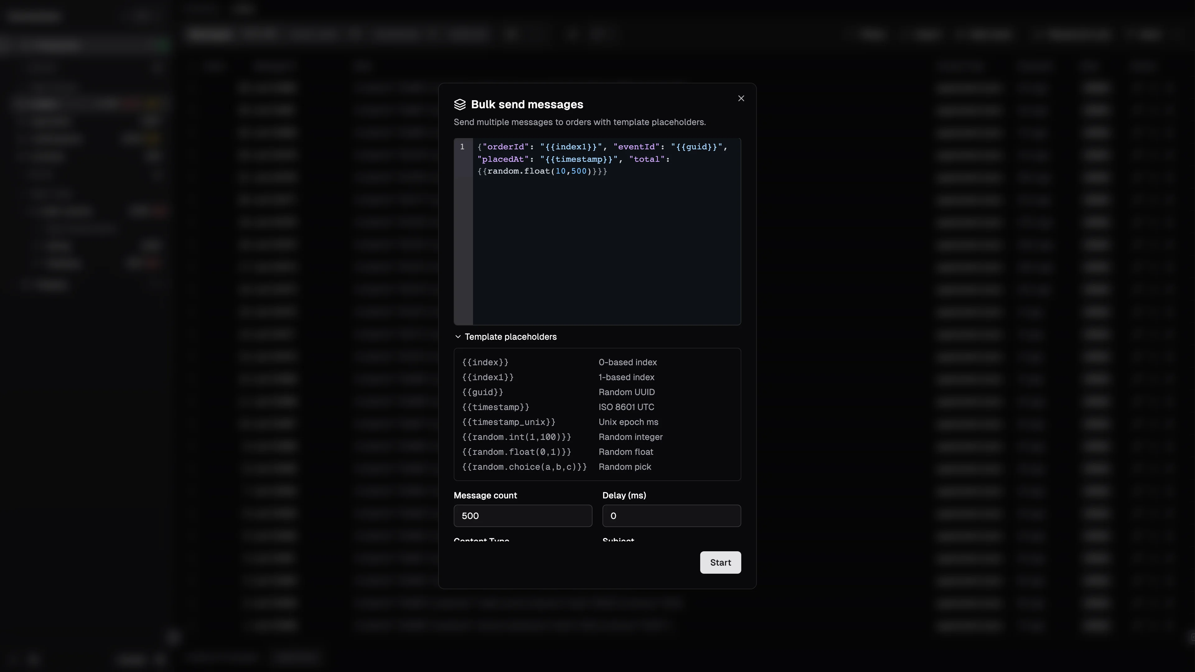Image resolution: width=1195 pixels, height=672 pixels.
Task: Click the "Random integer" description text
Action: tap(630, 437)
